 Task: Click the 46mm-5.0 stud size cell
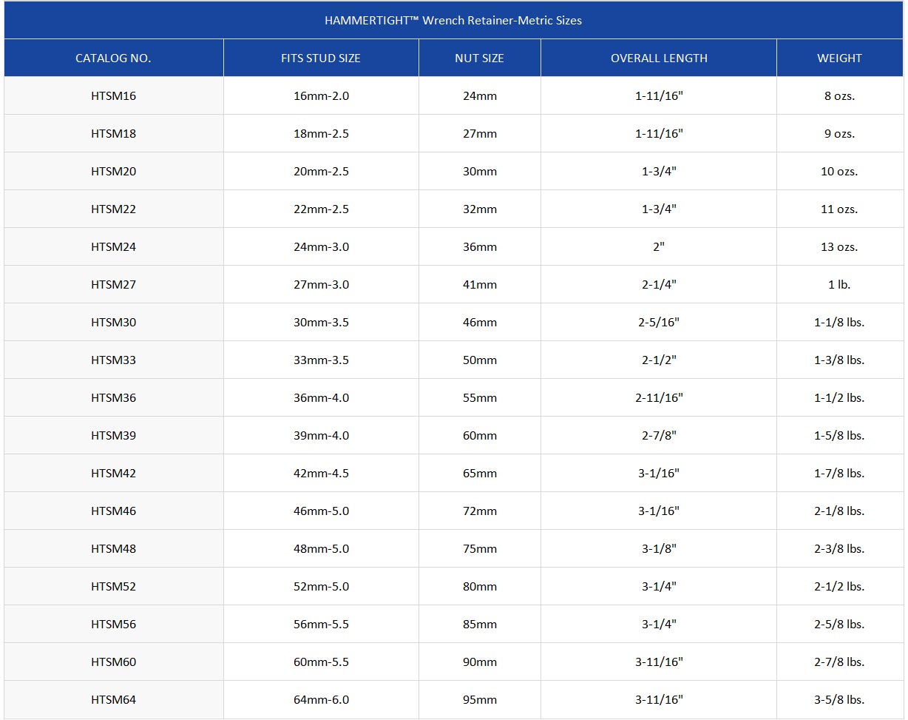pyautogui.click(x=321, y=511)
